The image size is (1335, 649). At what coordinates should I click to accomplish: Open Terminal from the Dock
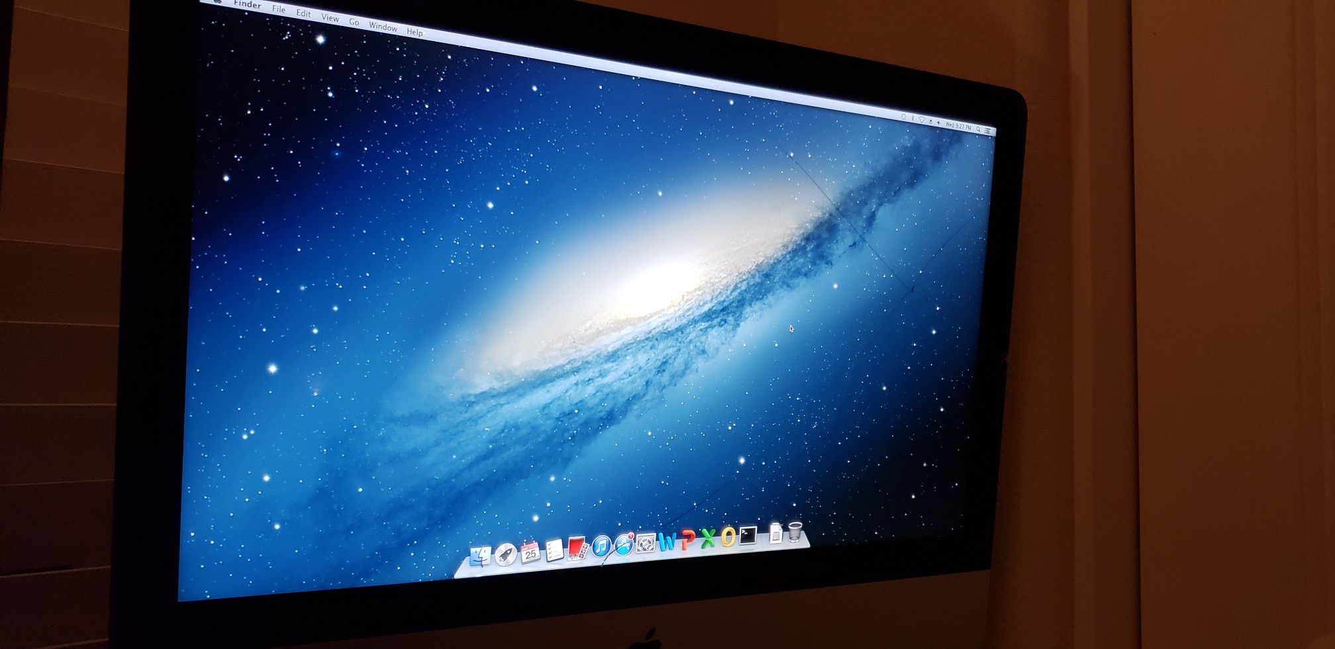pyautogui.click(x=748, y=535)
